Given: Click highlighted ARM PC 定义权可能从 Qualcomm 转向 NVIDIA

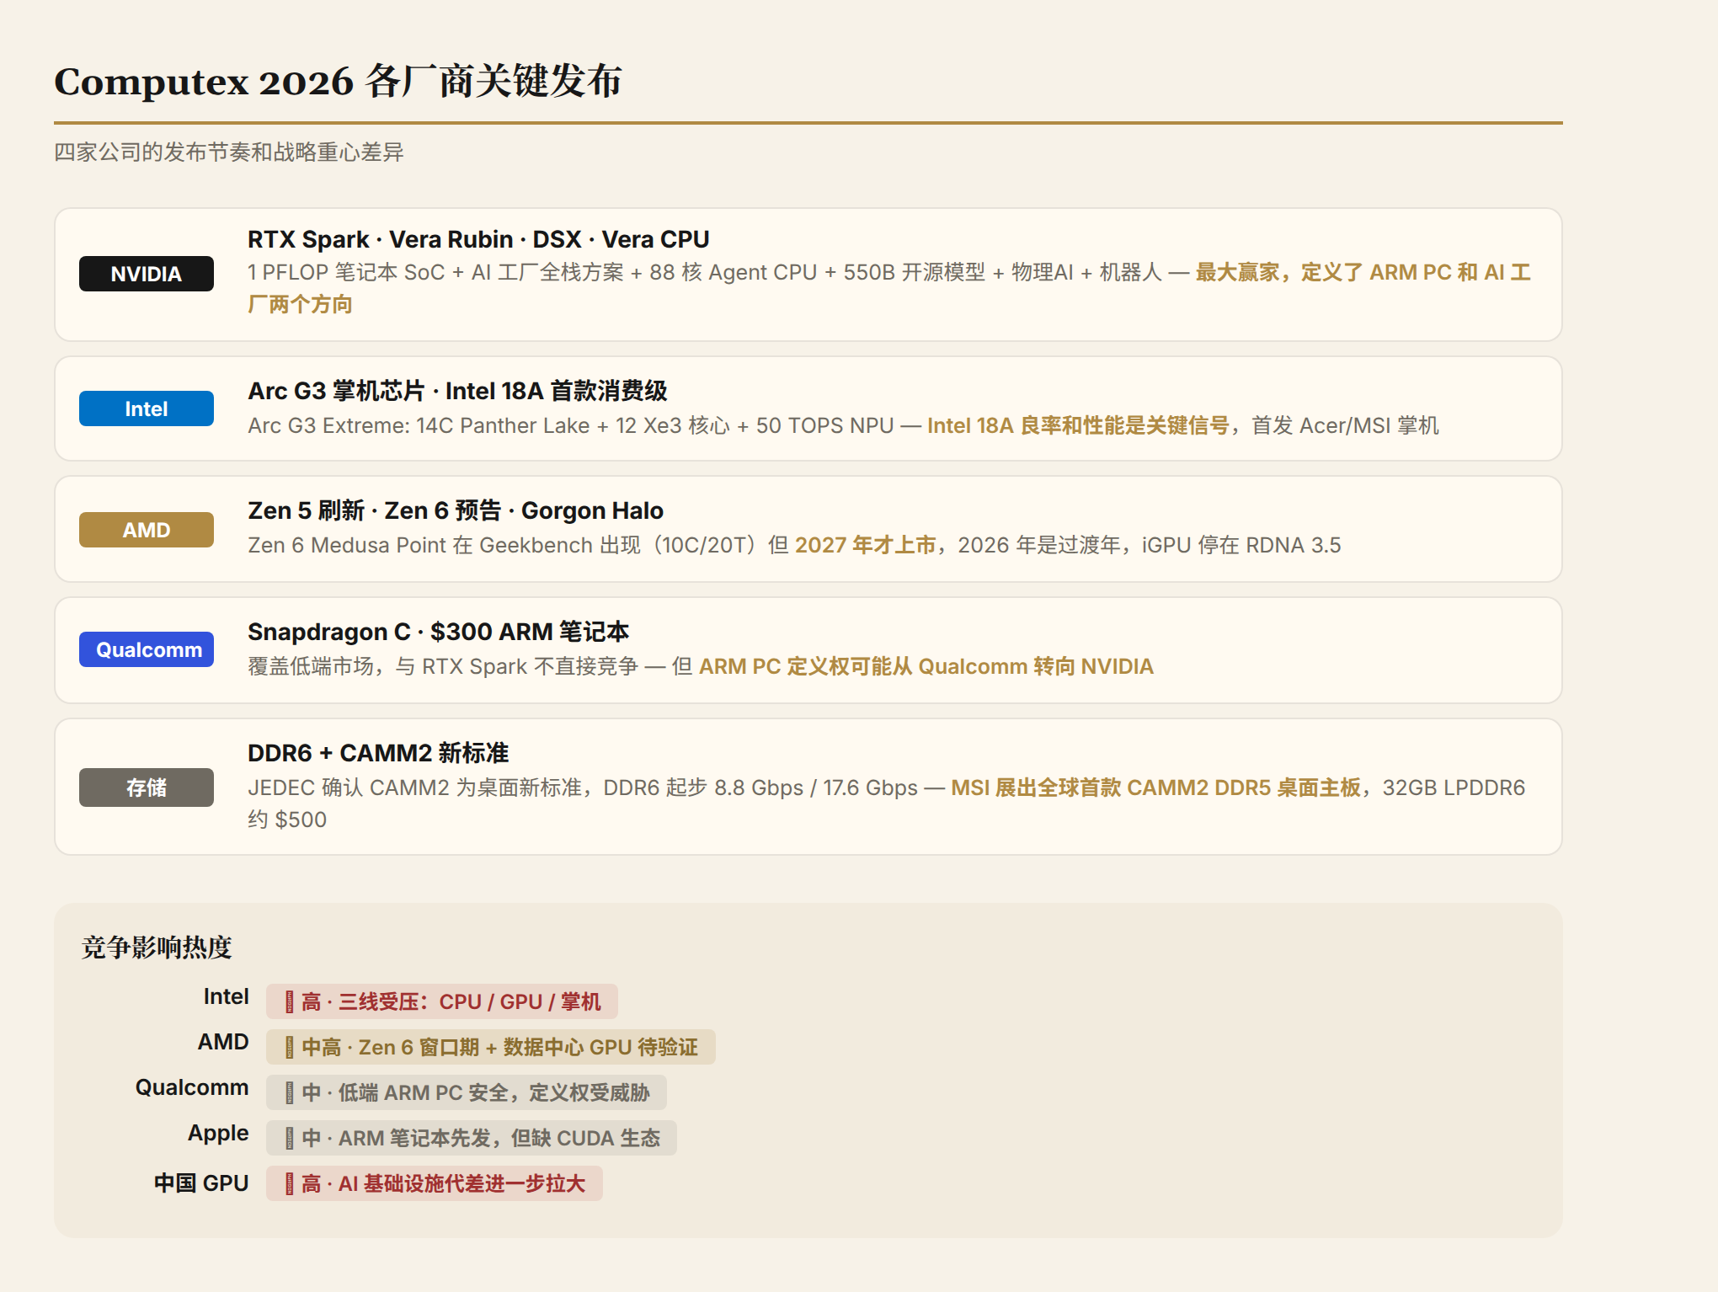Looking at the screenshot, I should [926, 666].
